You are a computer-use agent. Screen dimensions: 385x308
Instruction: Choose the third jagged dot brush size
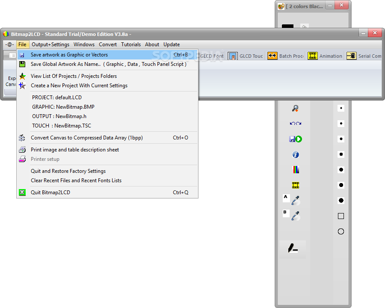[x=341, y=139]
